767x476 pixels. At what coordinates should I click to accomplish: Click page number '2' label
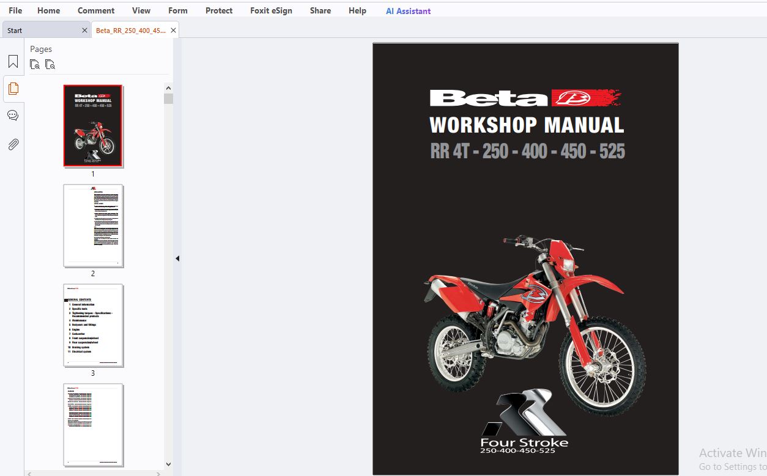pos(93,274)
